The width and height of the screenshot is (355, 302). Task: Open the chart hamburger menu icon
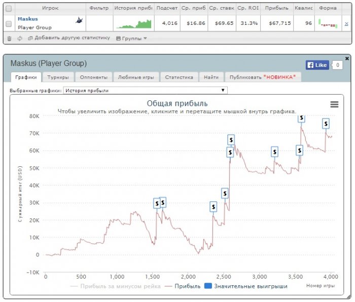click(x=334, y=104)
